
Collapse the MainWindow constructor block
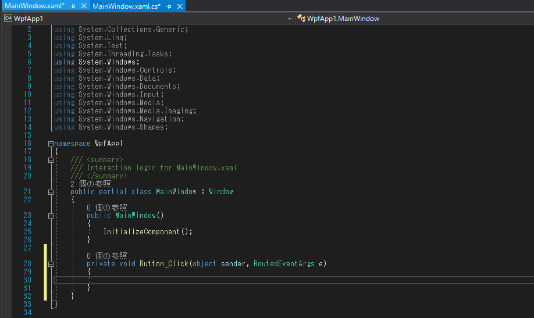click(x=51, y=216)
